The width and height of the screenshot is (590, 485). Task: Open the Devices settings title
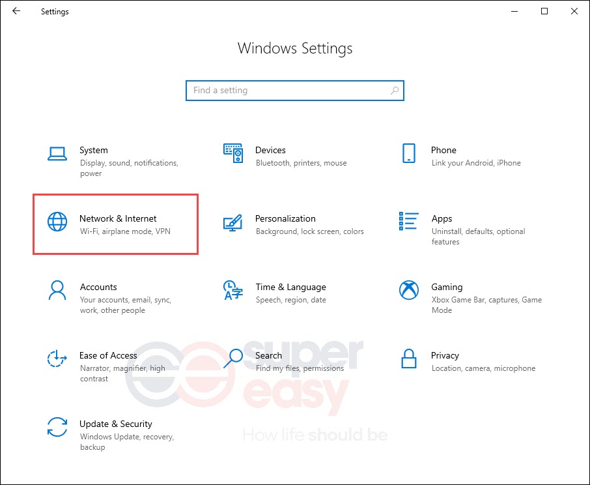coord(270,150)
